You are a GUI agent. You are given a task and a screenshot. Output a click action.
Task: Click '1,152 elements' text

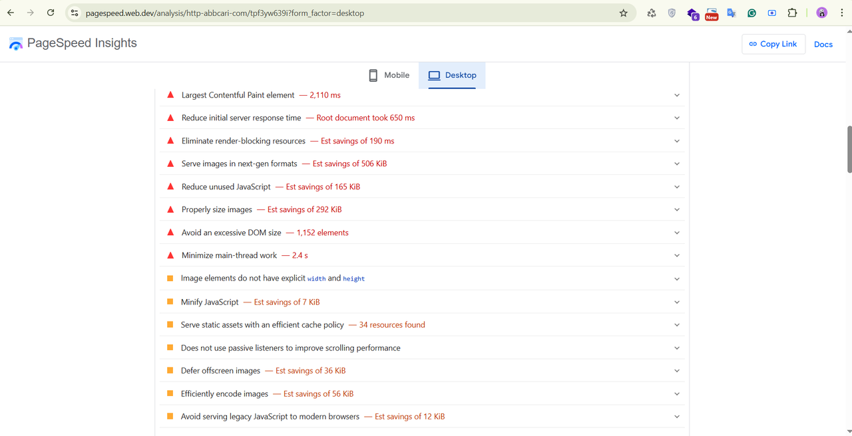point(323,233)
